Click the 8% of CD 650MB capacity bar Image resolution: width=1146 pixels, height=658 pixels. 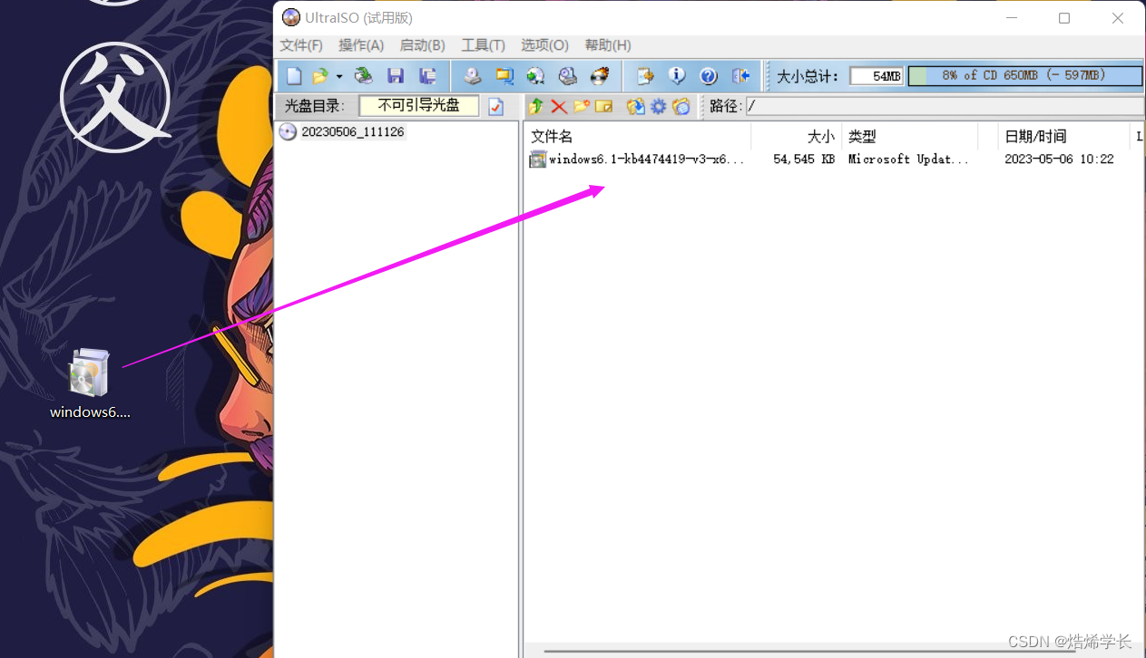click(1024, 76)
